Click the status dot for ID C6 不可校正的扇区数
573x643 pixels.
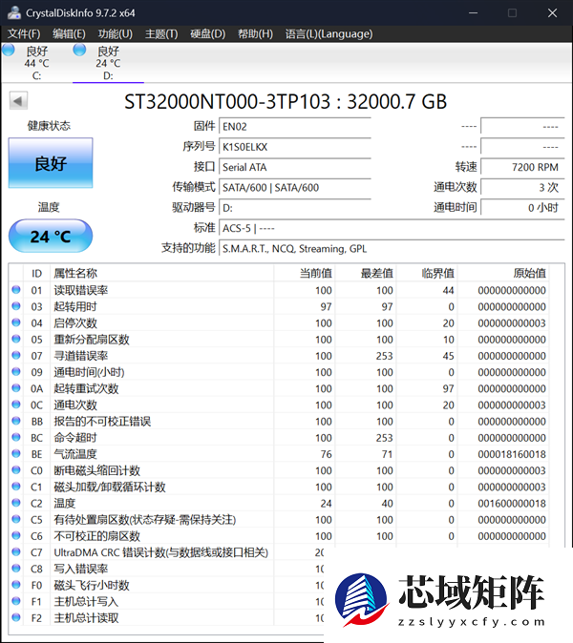[x=16, y=536]
